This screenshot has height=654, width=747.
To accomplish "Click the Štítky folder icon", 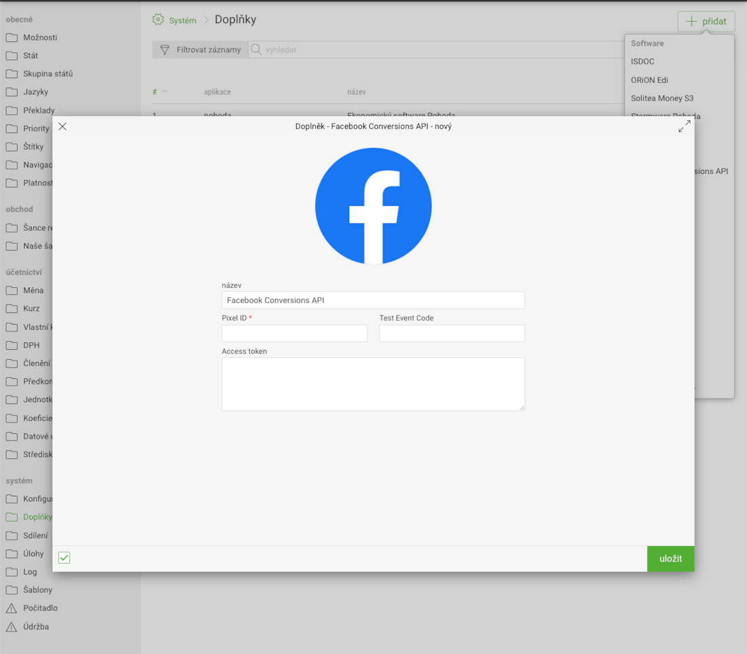I will click(x=12, y=147).
